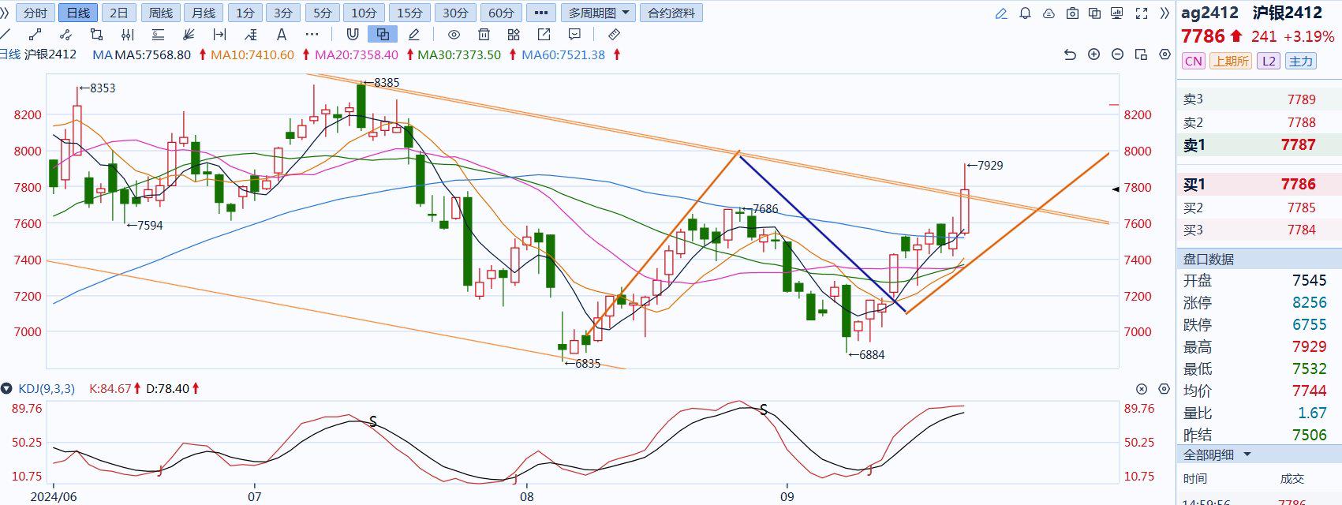Screen dimensions: 1342x505
Task: Expand the 多周期图 dropdown
Action: pos(599,13)
